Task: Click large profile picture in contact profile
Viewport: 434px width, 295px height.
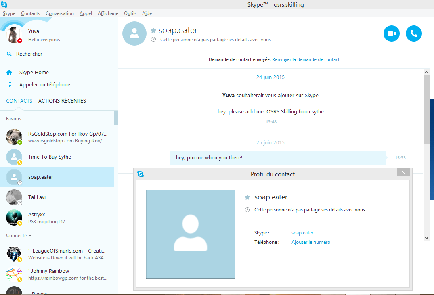Action: [191, 234]
